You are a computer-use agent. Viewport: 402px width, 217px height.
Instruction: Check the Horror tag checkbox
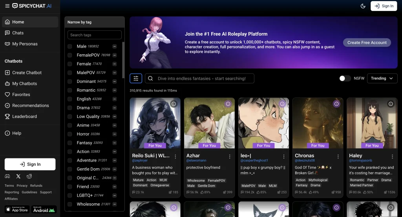click(70, 134)
